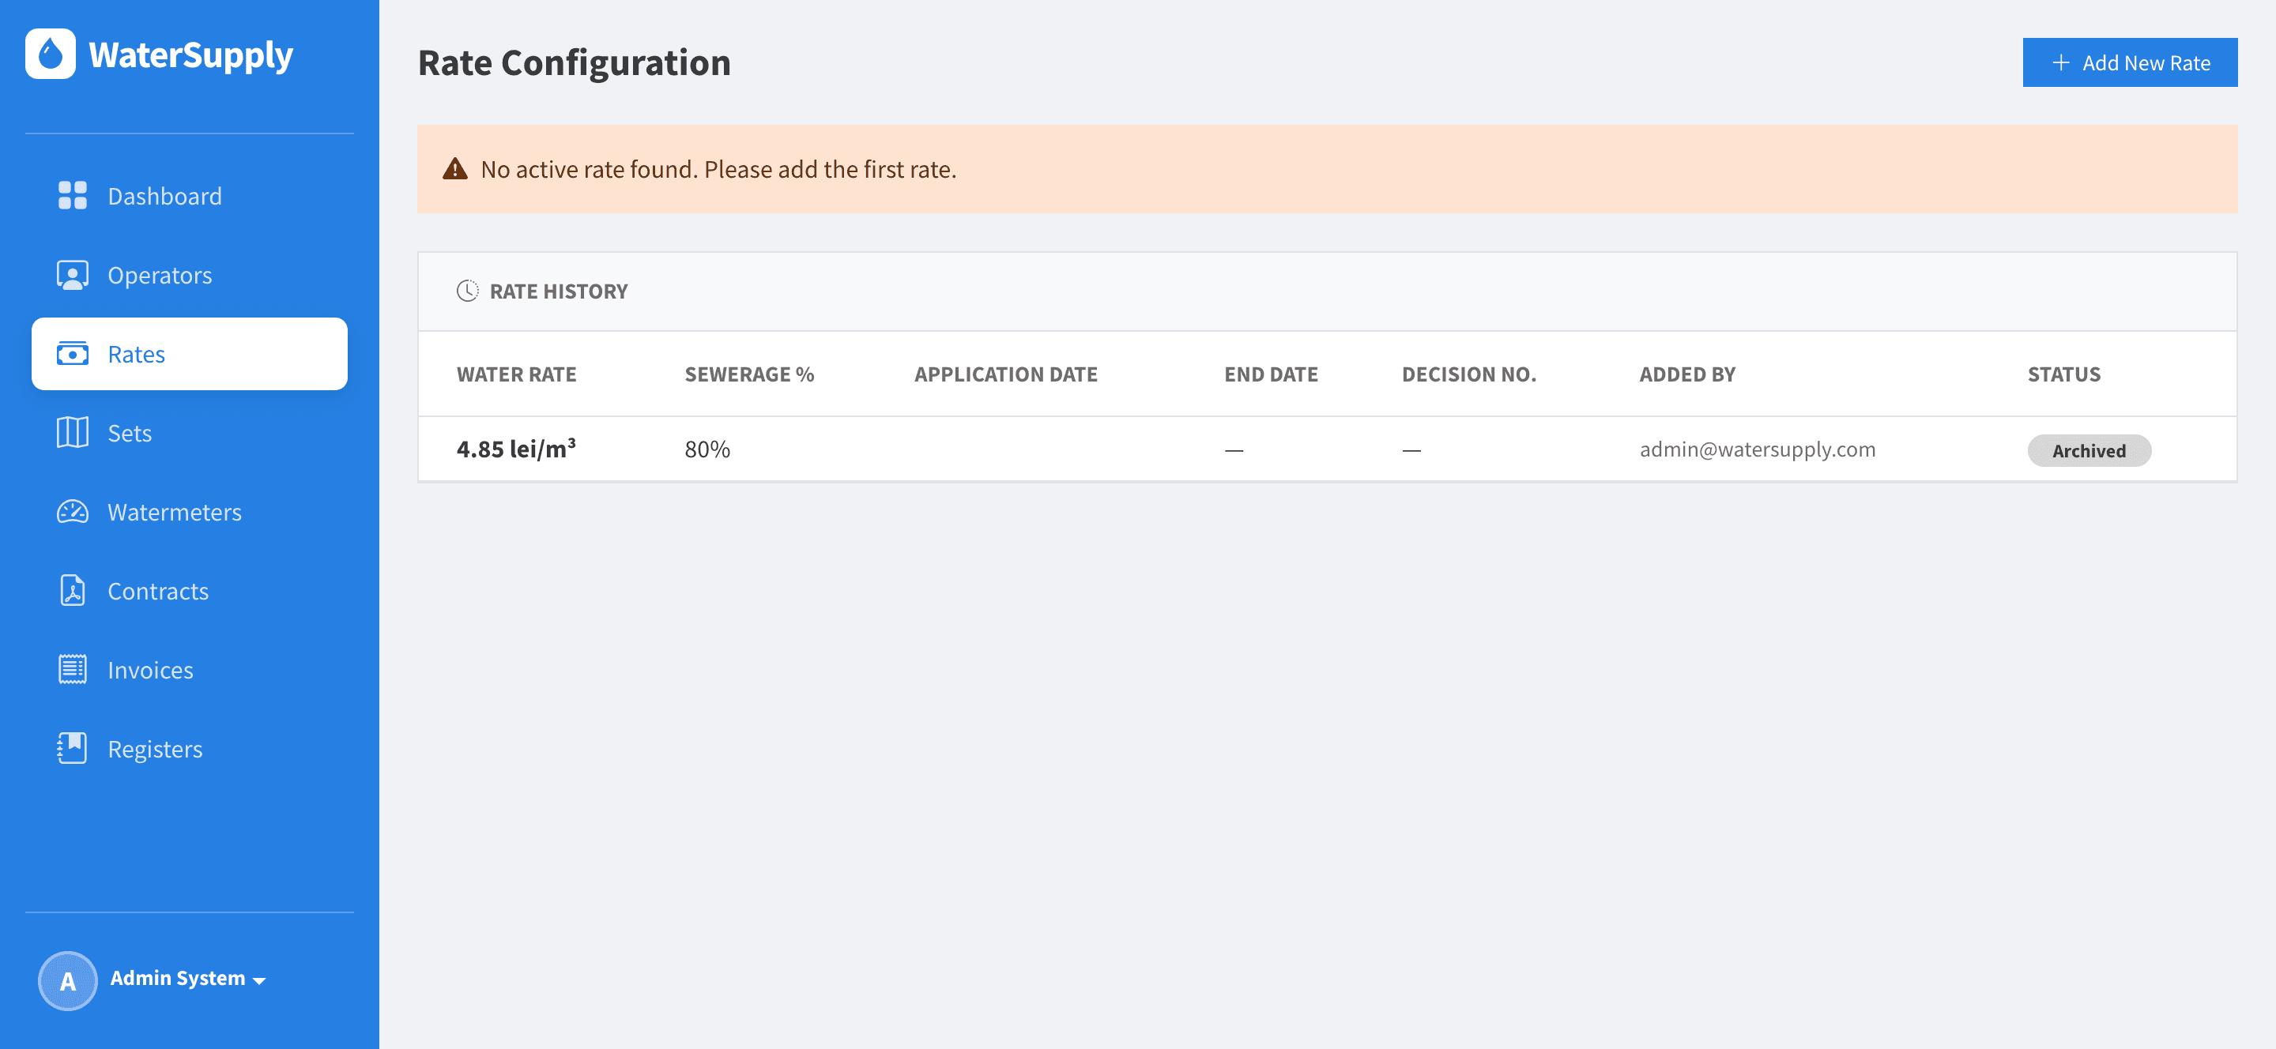Click the WaterSupply droplet logo icon
Image resolution: width=2276 pixels, height=1049 pixels.
[x=51, y=54]
